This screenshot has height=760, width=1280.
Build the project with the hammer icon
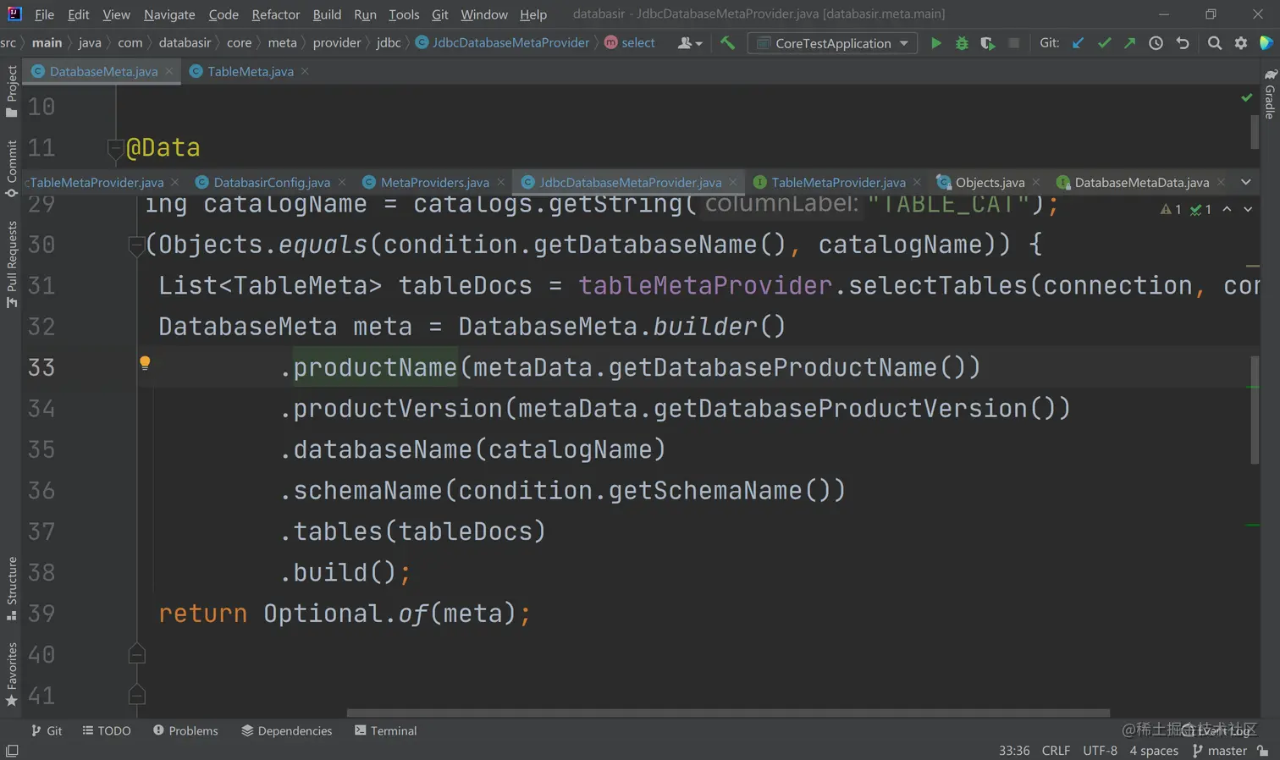pyautogui.click(x=727, y=43)
